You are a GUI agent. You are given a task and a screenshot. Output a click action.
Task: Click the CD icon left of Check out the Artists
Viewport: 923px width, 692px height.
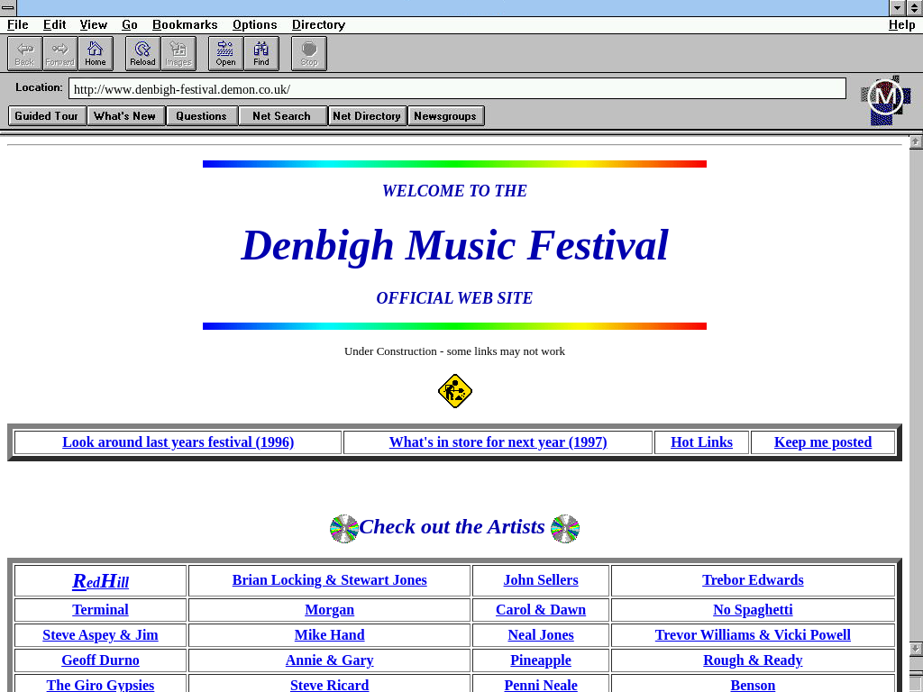[x=343, y=528]
